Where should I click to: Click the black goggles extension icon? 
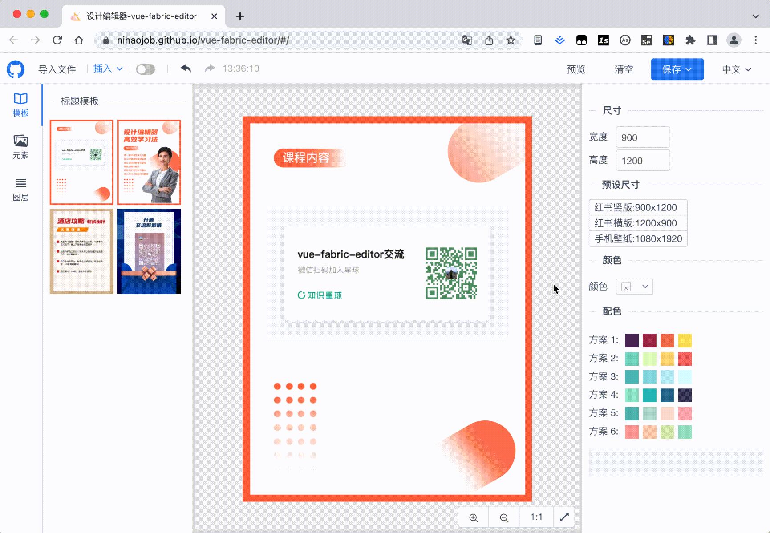pyautogui.click(x=581, y=40)
